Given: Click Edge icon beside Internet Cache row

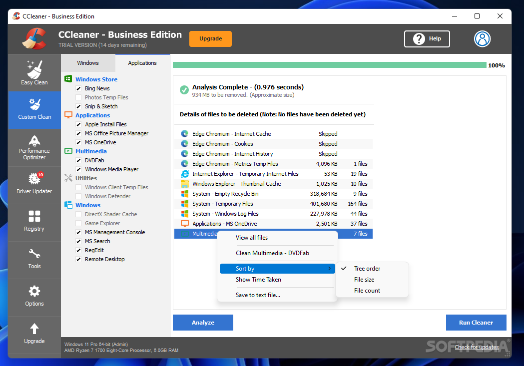Looking at the screenshot, I should pyautogui.click(x=184, y=134).
